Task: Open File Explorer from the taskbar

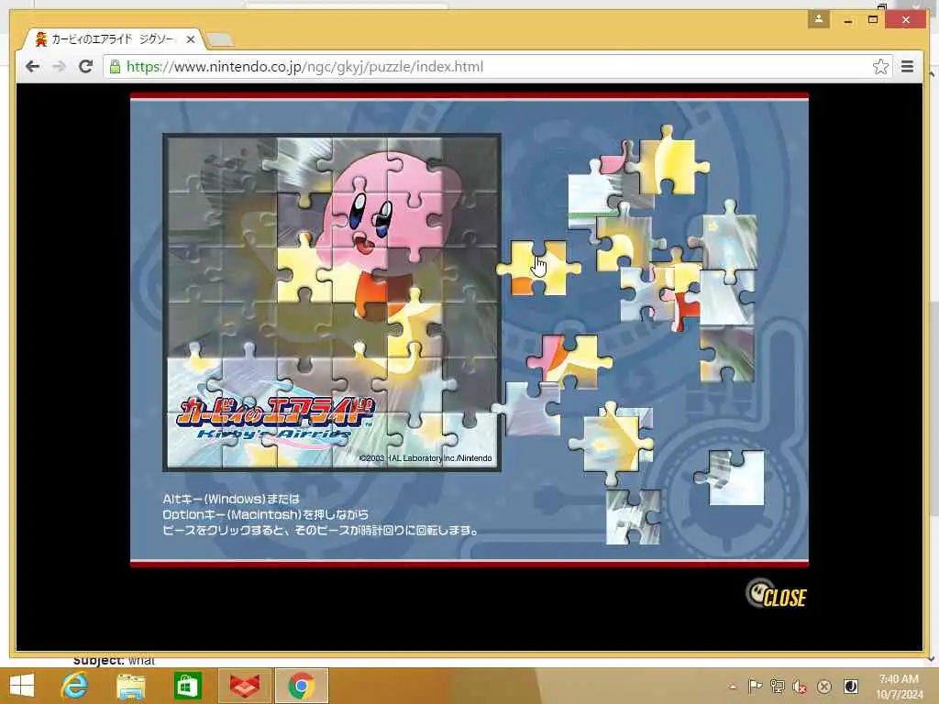Action: (x=130, y=686)
